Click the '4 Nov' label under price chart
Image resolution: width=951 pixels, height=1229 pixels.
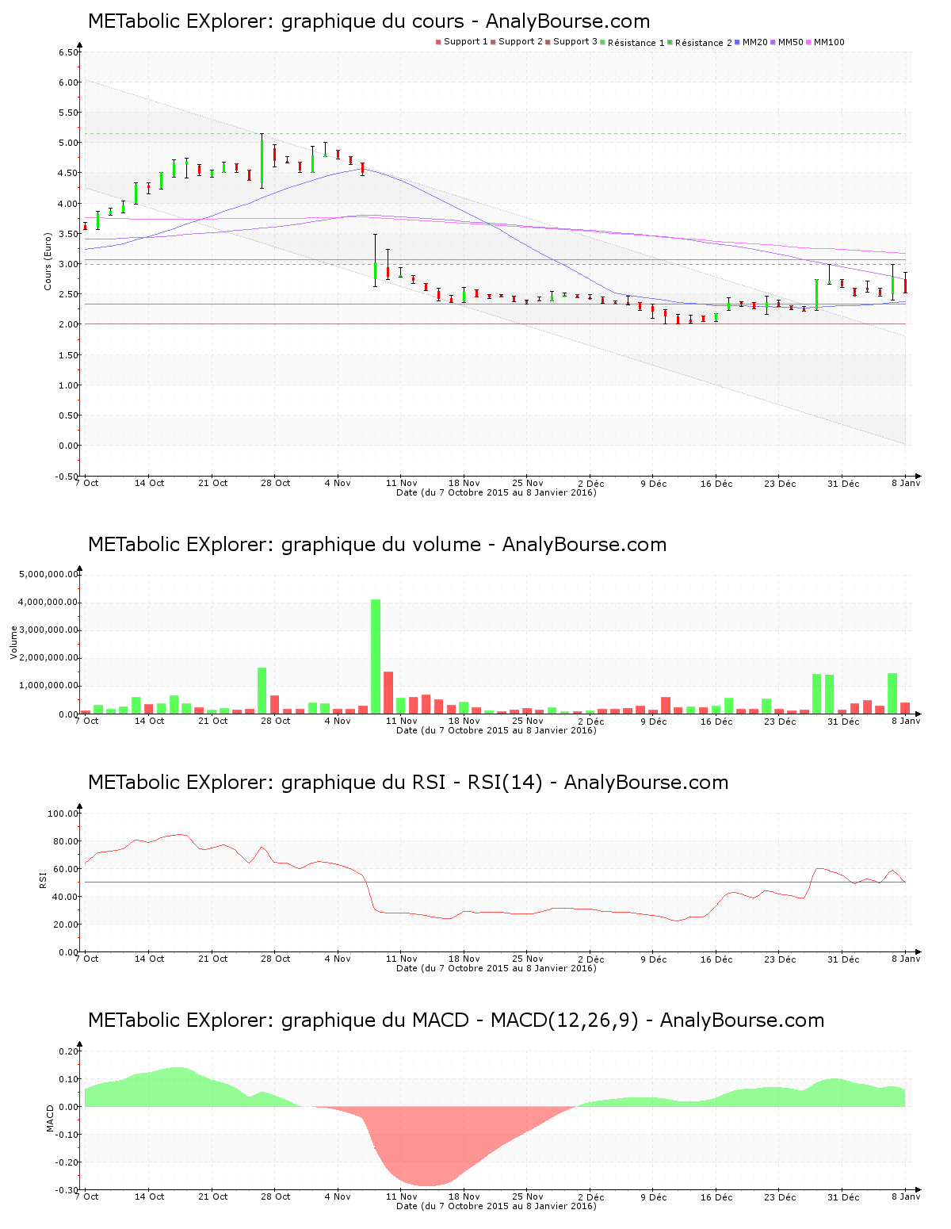click(338, 483)
